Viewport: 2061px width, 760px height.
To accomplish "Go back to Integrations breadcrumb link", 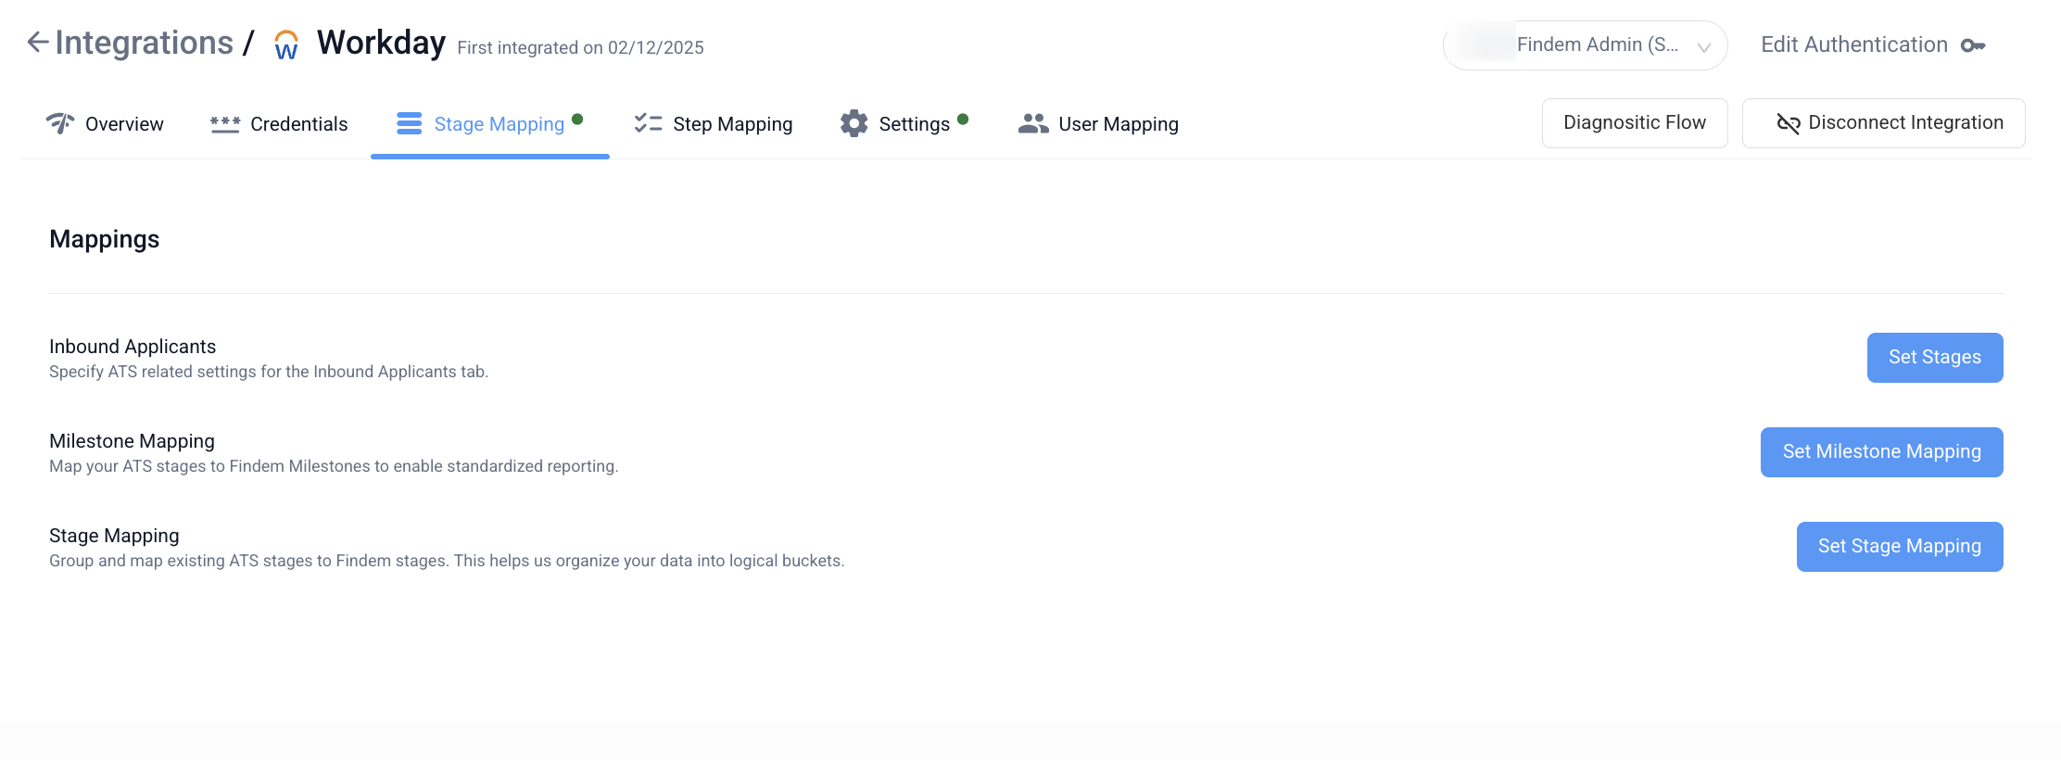I will tap(144, 43).
